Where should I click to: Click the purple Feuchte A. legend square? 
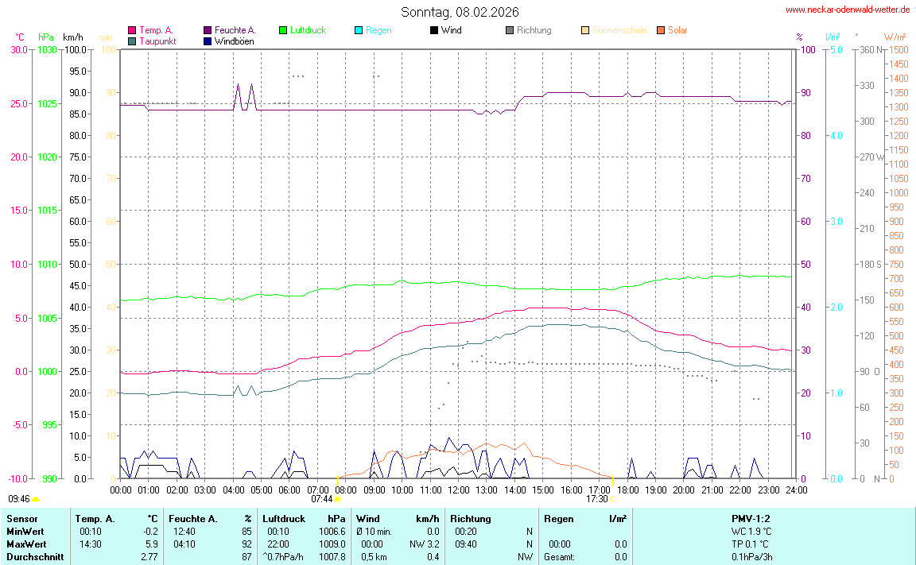click(x=208, y=30)
